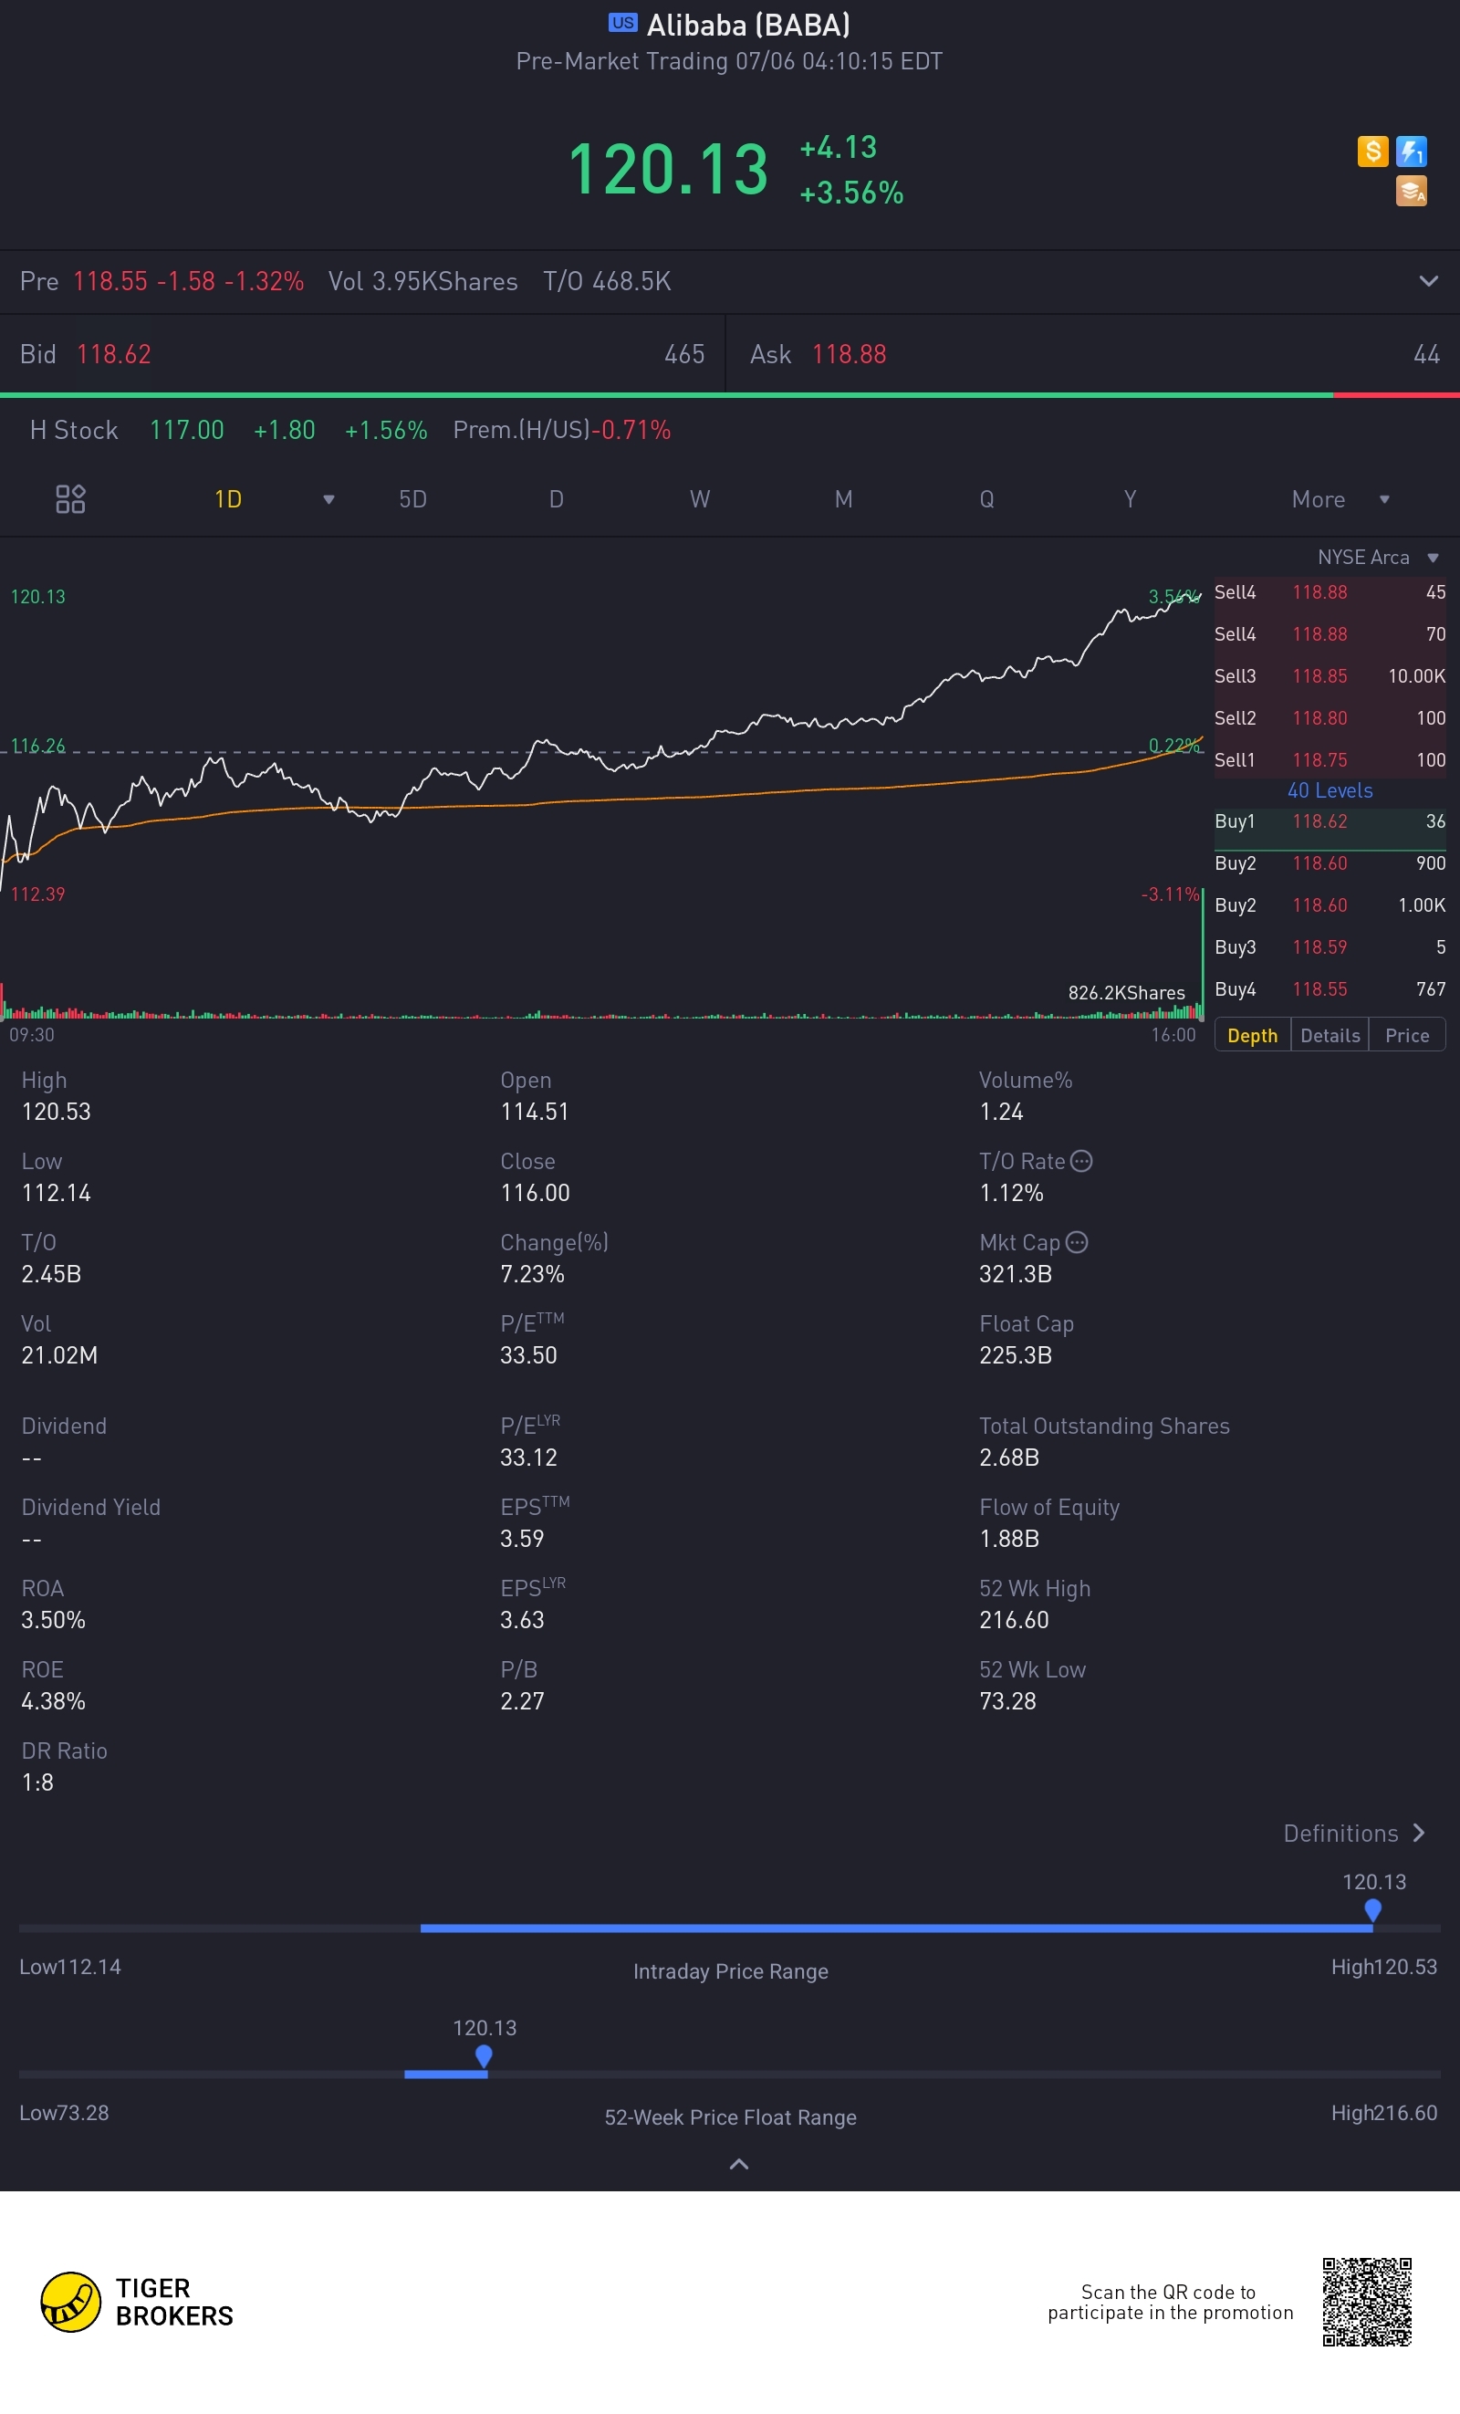Click the ROE value 4.38%
1460x2414 pixels.
click(53, 1702)
